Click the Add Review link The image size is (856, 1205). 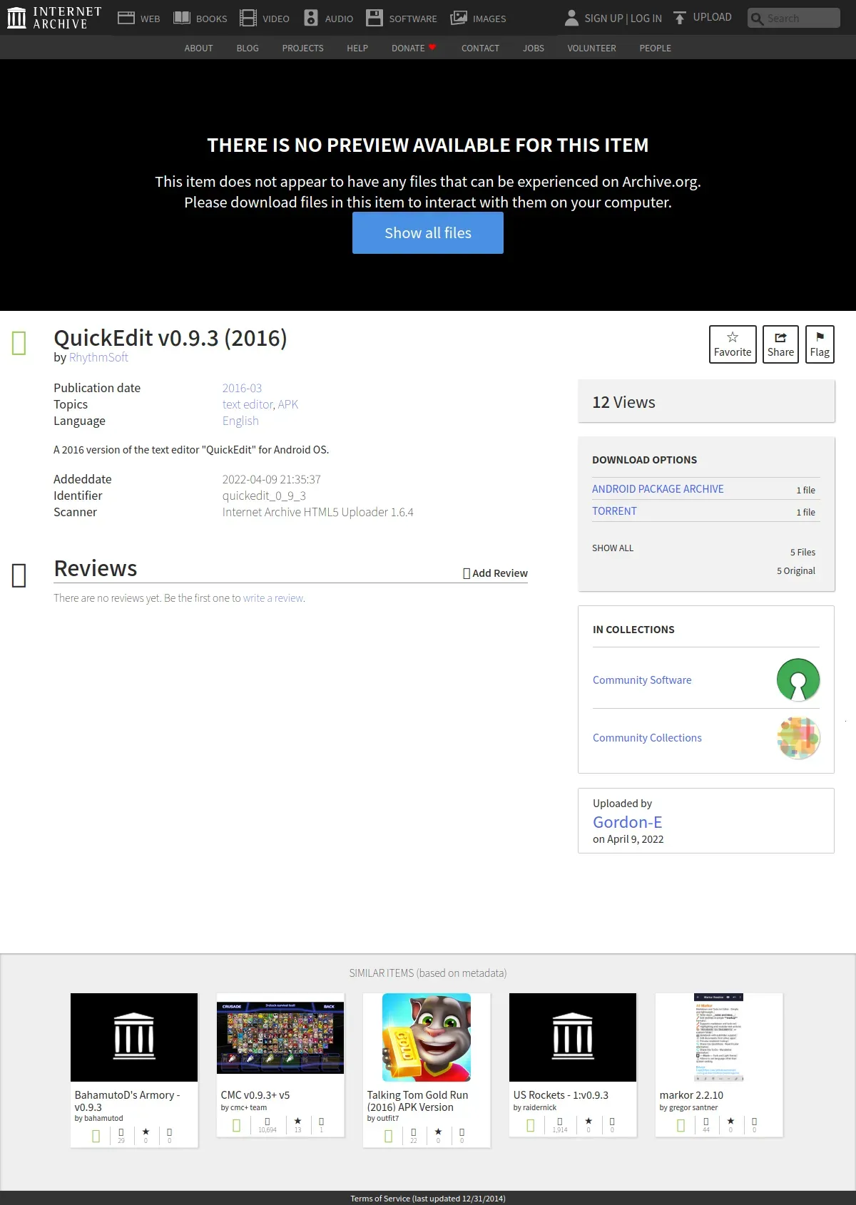(x=495, y=573)
